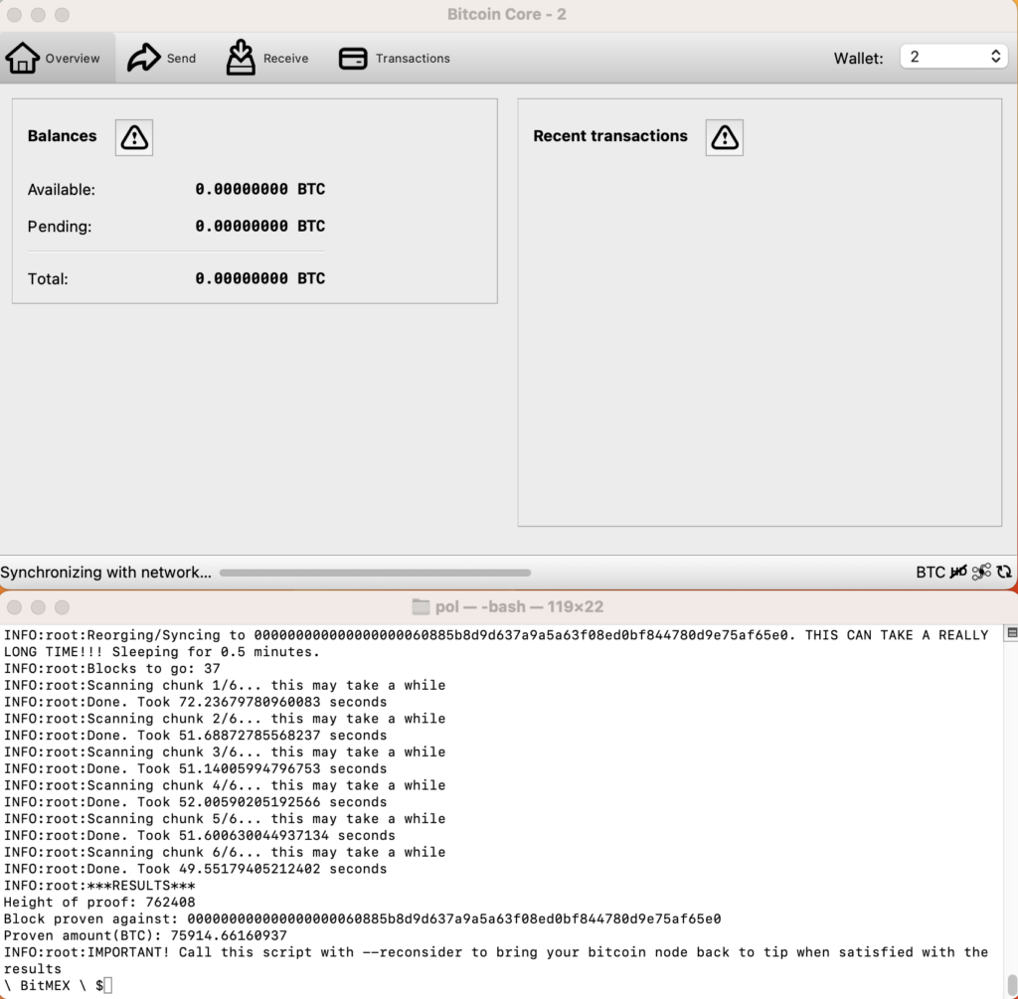Screen dimensions: 1018x999
Task: Open the Wallet selector dropdown
Action: pyautogui.click(x=953, y=57)
